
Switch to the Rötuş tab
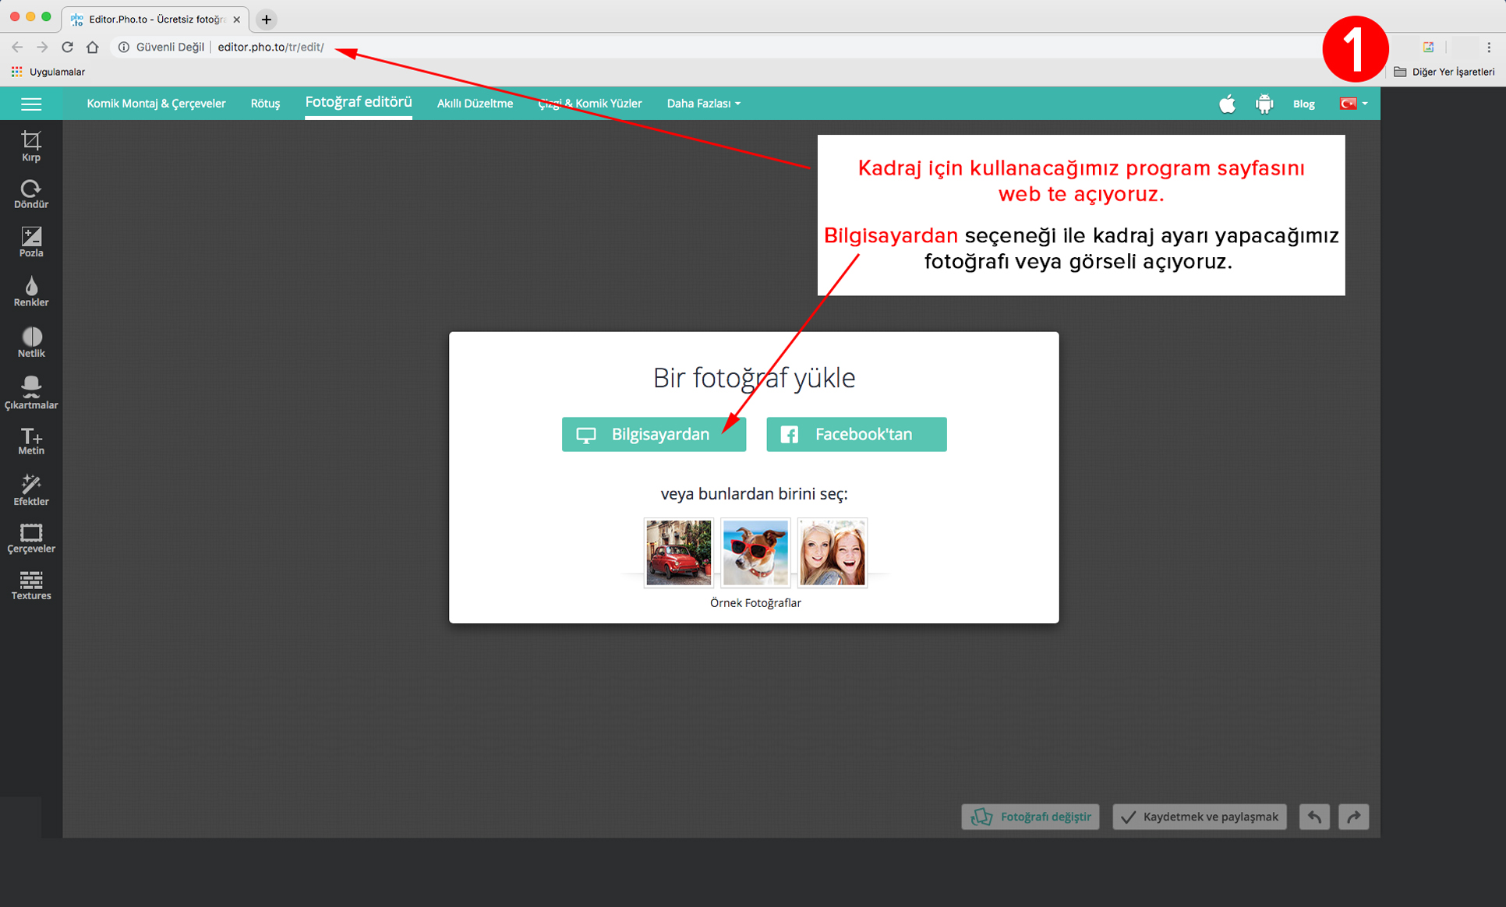click(x=265, y=104)
